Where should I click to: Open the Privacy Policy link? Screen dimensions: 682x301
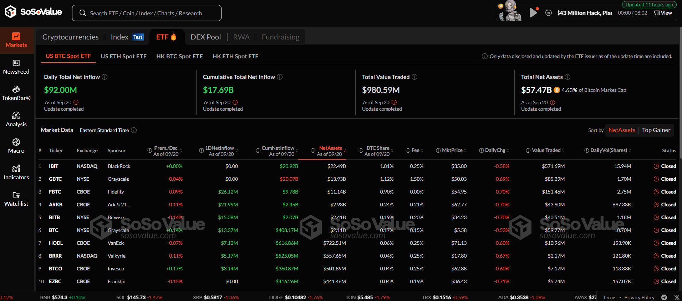pos(640,297)
